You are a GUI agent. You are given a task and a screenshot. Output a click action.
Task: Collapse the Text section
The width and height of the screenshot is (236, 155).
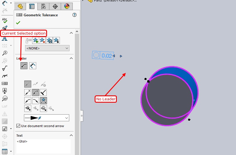(71, 135)
